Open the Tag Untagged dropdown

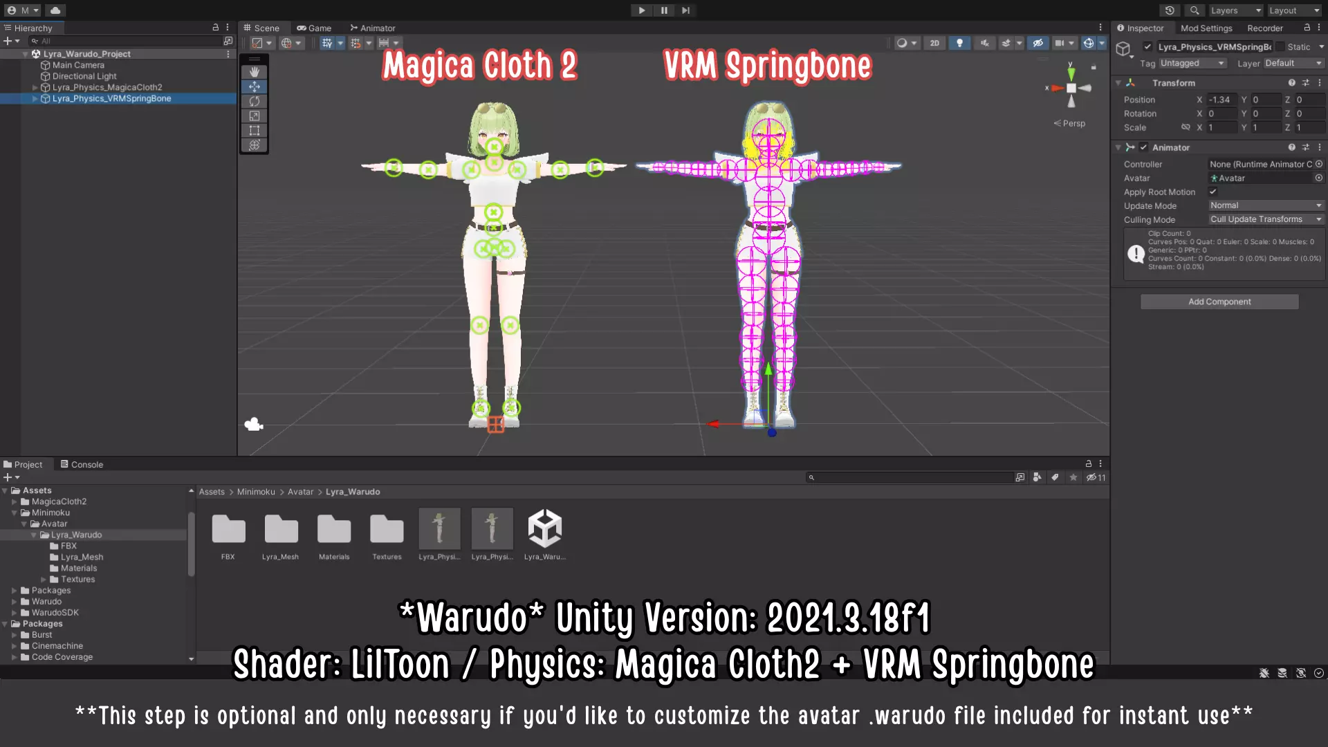tap(1192, 63)
